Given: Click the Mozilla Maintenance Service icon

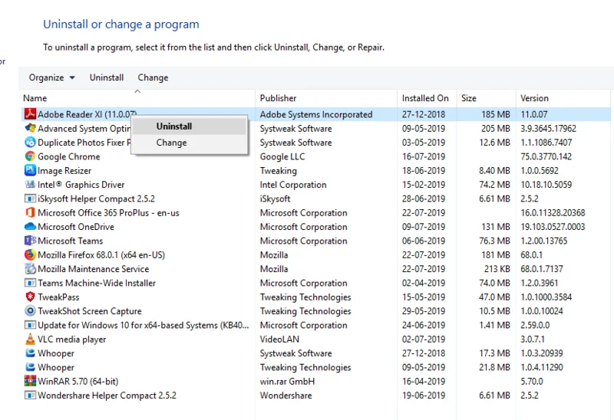Looking at the screenshot, I should click(x=30, y=269).
